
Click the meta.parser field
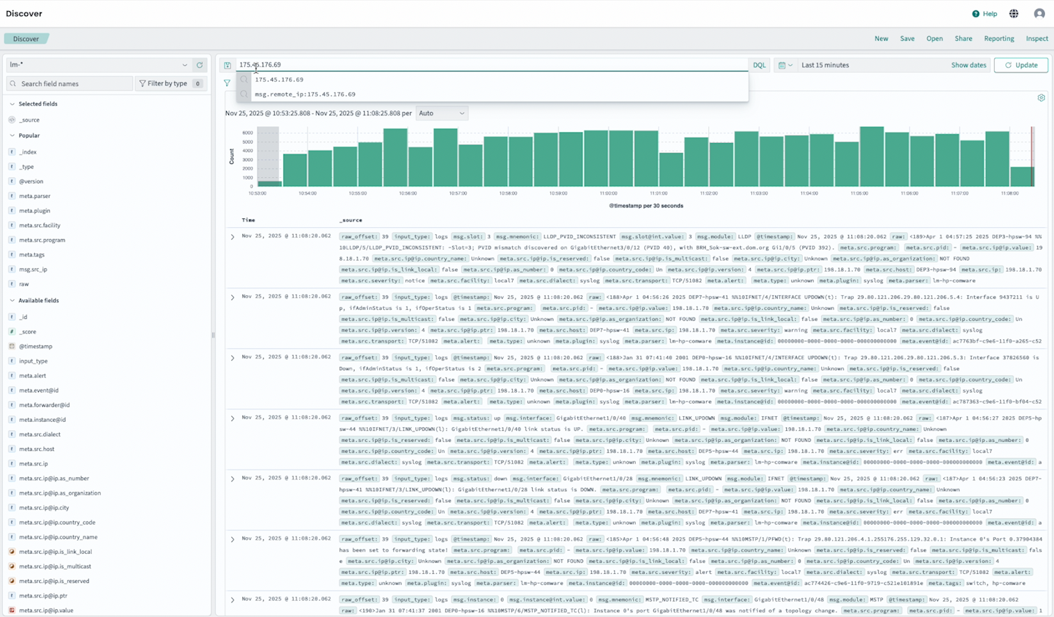pyautogui.click(x=35, y=196)
